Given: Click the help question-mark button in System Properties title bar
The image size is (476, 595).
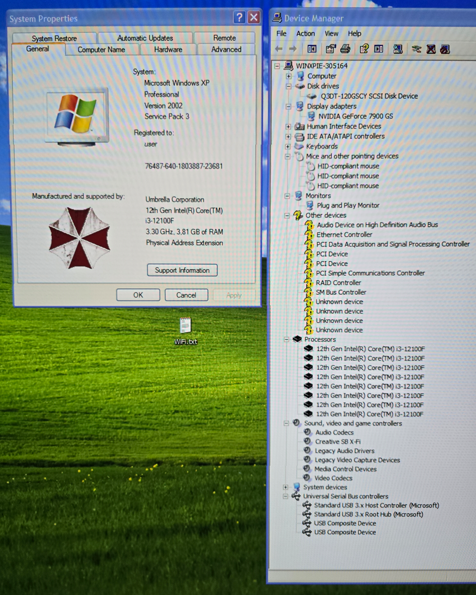Looking at the screenshot, I should point(239,18).
